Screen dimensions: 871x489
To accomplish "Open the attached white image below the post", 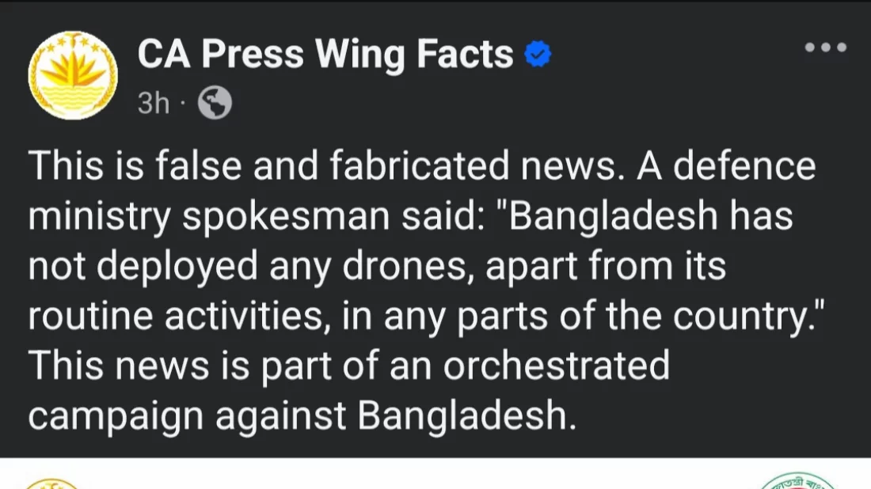I will pos(435,473).
